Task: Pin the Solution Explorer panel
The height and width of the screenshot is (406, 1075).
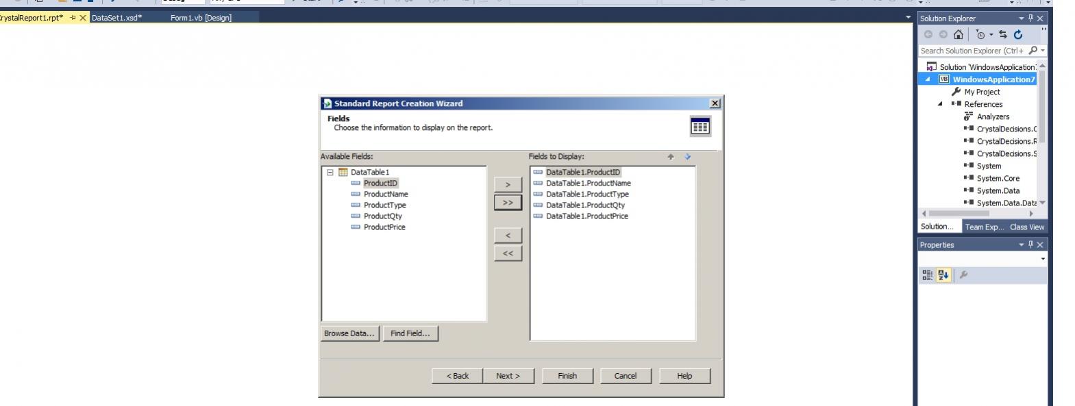Action: (x=1030, y=18)
